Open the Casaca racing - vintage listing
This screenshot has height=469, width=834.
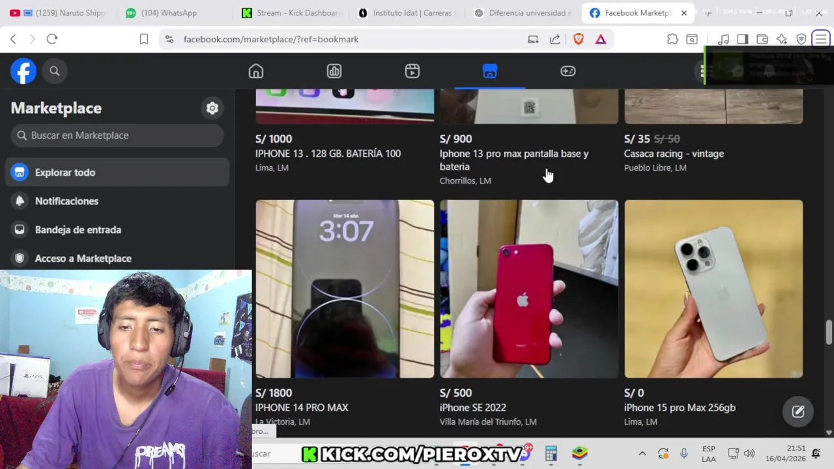pos(674,154)
